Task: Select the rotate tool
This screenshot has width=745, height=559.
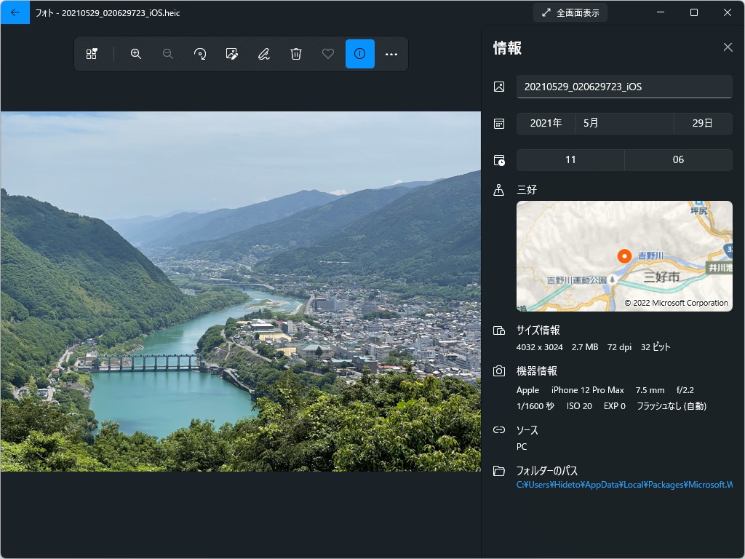Action: coord(200,53)
